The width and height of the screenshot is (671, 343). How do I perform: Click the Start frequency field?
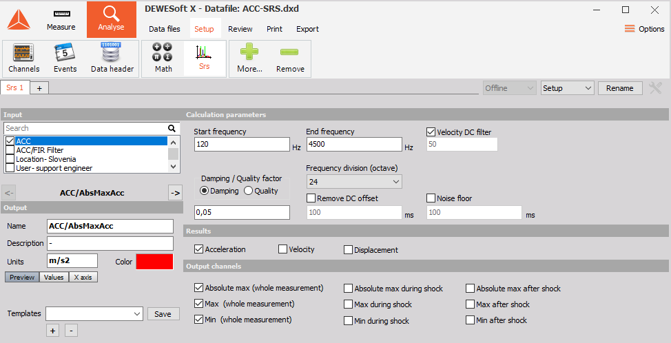click(242, 144)
